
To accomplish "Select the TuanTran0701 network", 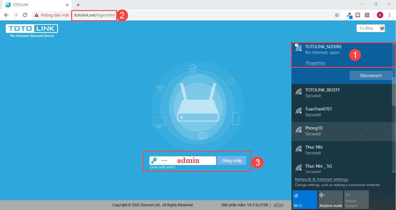I will (x=342, y=112).
